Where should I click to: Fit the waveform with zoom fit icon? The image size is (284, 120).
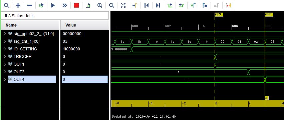[123, 5]
